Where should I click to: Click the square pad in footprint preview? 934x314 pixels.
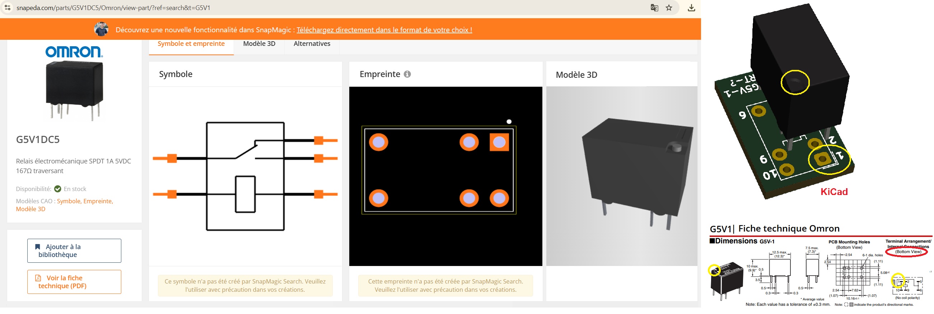[x=499, y=142]
